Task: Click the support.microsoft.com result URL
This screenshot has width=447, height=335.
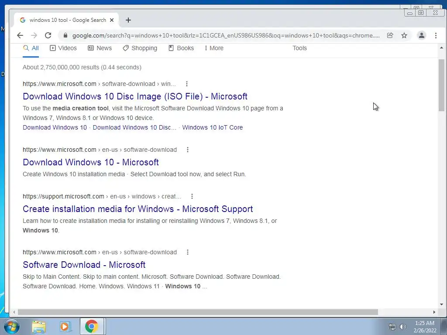Action: [x=102, y=196]
